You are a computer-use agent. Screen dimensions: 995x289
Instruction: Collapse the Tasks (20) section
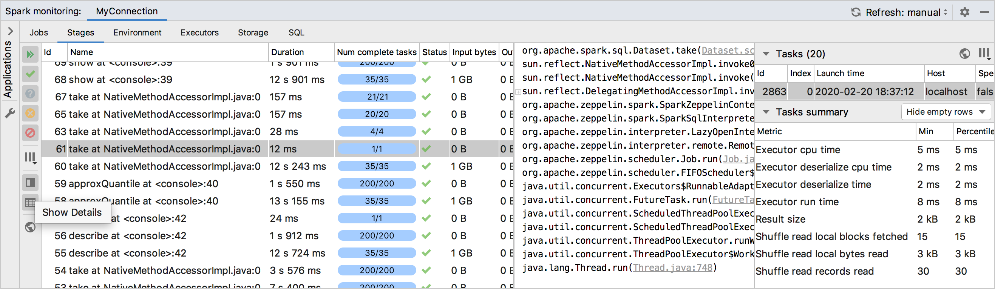point(766,54)
